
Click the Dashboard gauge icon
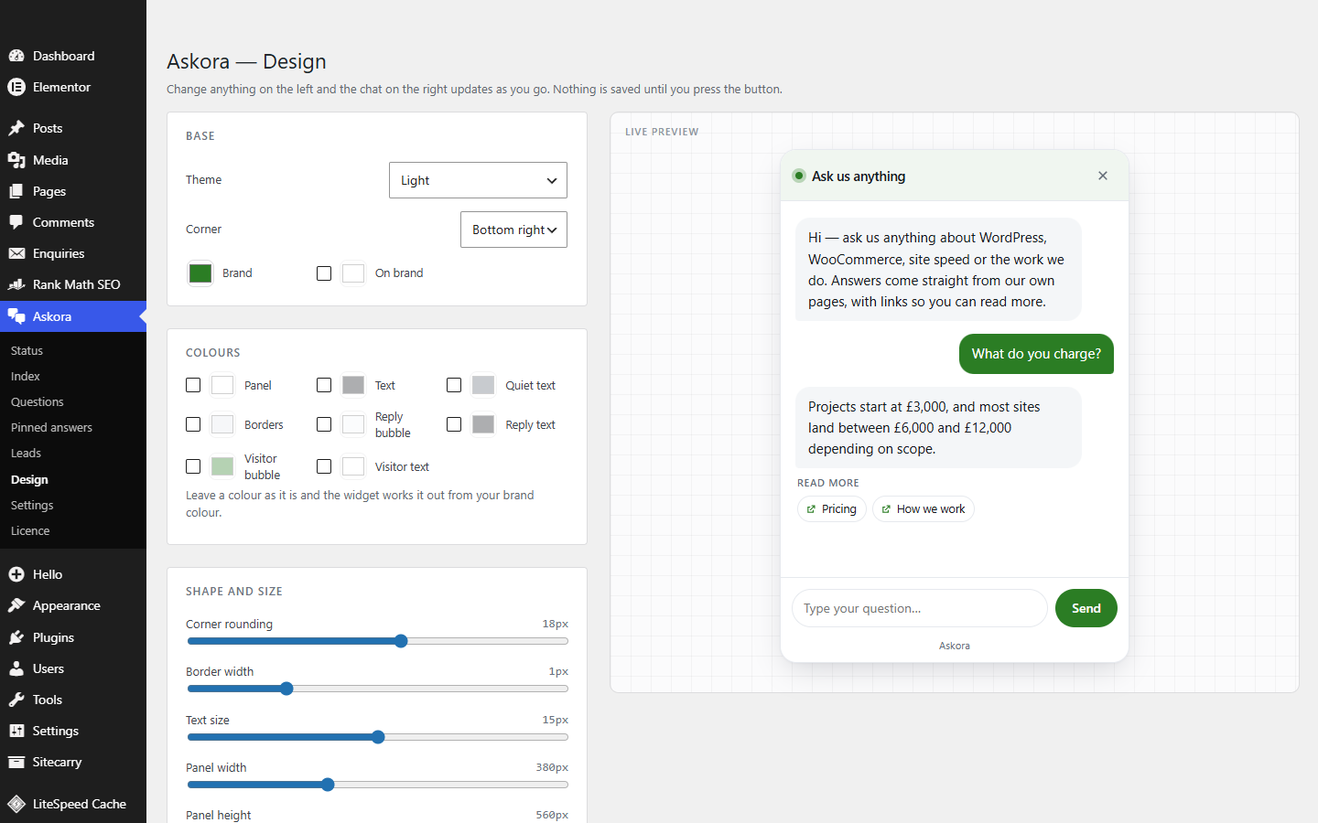click(x=16, y=56)
